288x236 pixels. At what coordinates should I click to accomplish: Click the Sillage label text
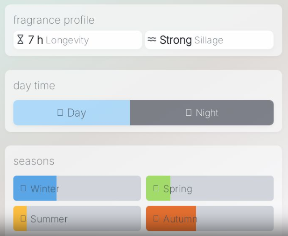tap(209, 40)
